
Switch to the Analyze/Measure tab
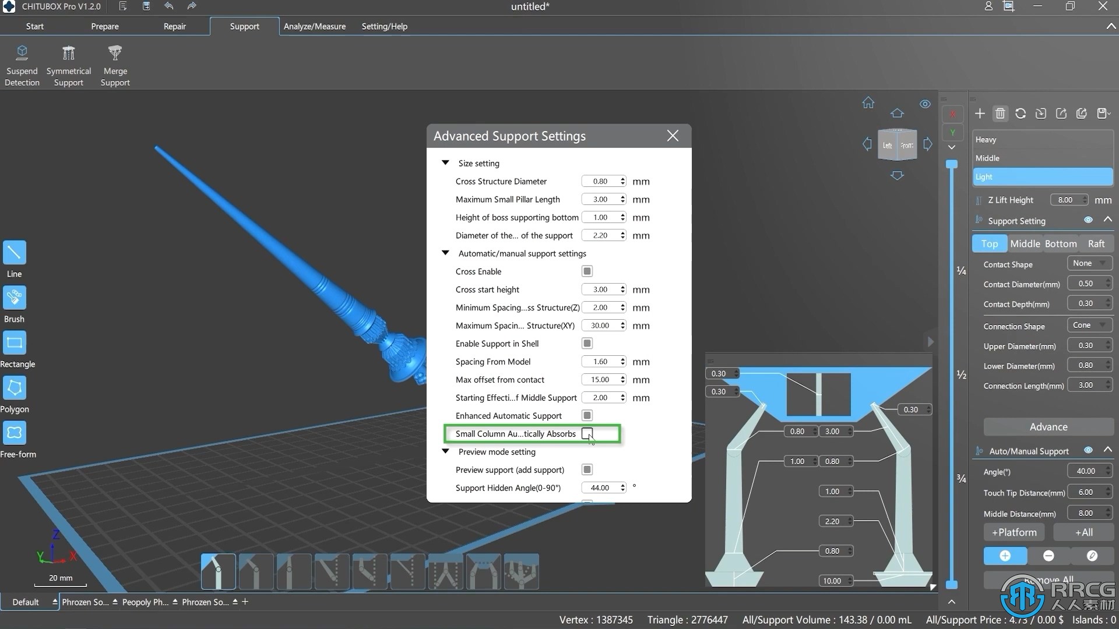pos(314,26)
